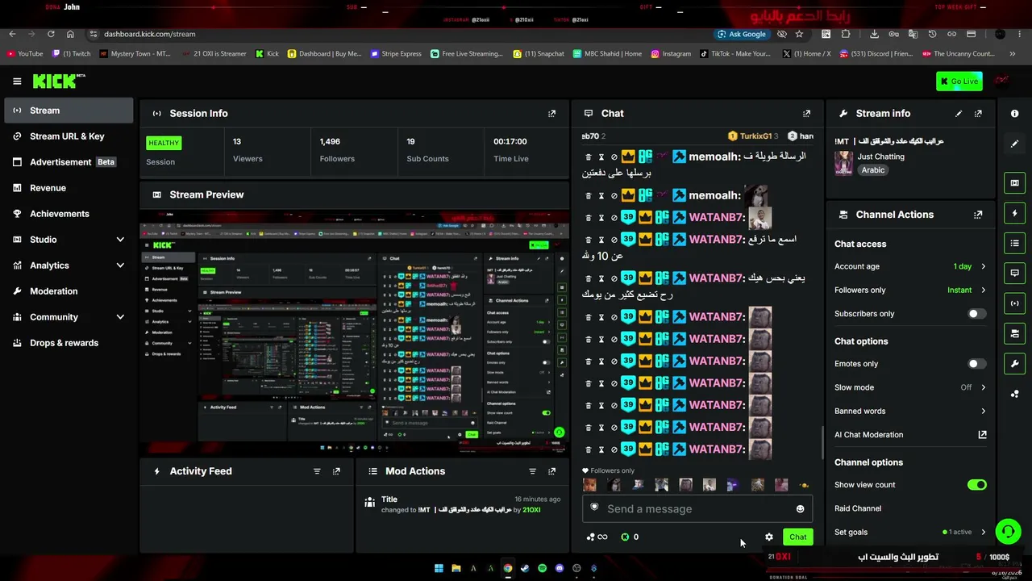Click the reload page button in Chrome
The height and width of the screenshot is (581, 1032).
(x=51, y=34)
